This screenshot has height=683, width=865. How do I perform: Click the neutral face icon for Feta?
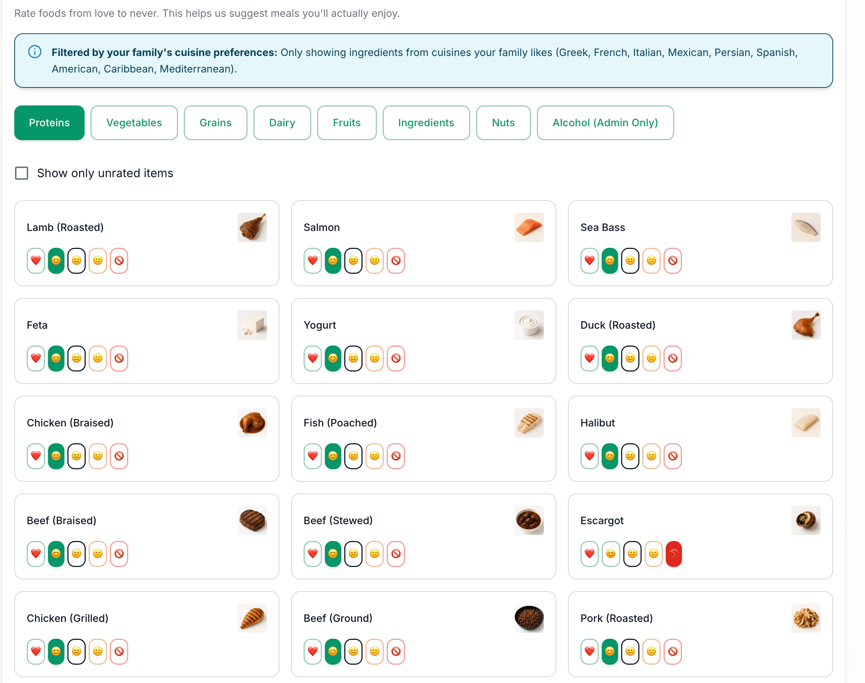click(77, 358)
